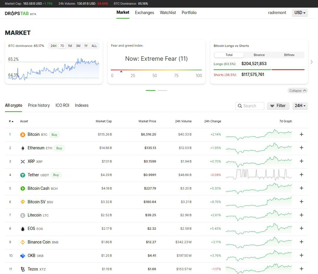Add Litecoin with its plus icon
318x274 pixels.
[302, 215]
